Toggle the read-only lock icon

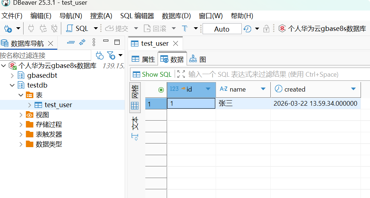pyautogui.click(x=266, y=29)
